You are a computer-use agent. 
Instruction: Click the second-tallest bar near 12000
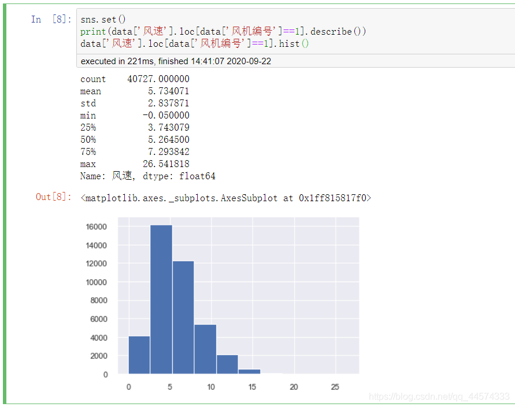(183, 317)
